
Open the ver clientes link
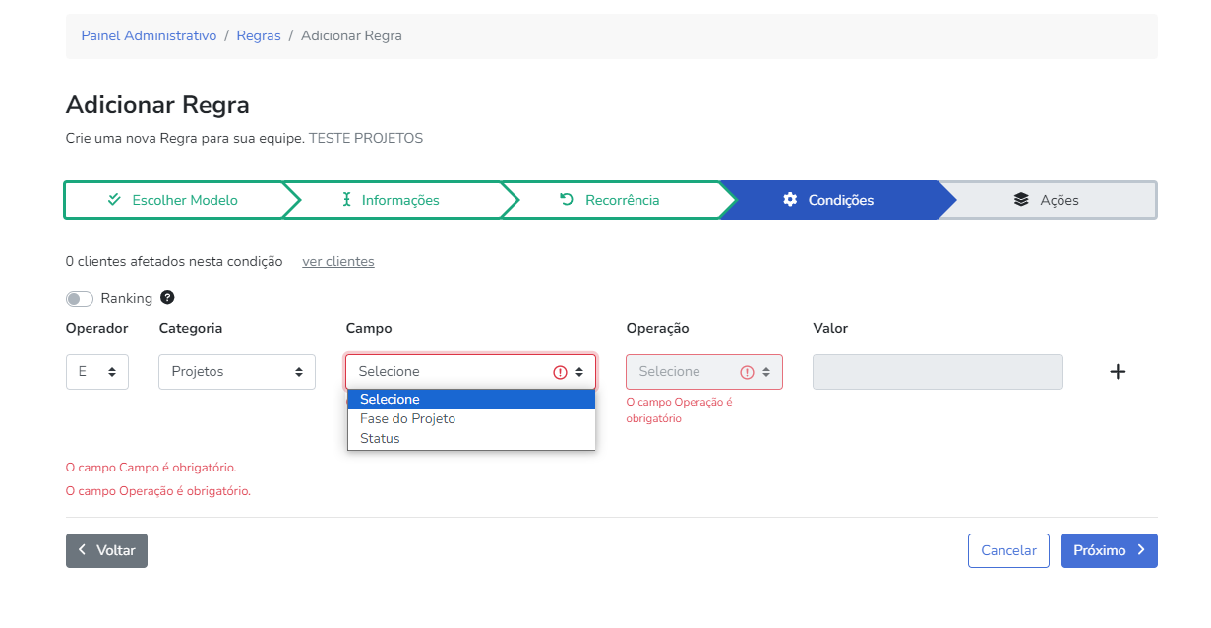(337, 261)
